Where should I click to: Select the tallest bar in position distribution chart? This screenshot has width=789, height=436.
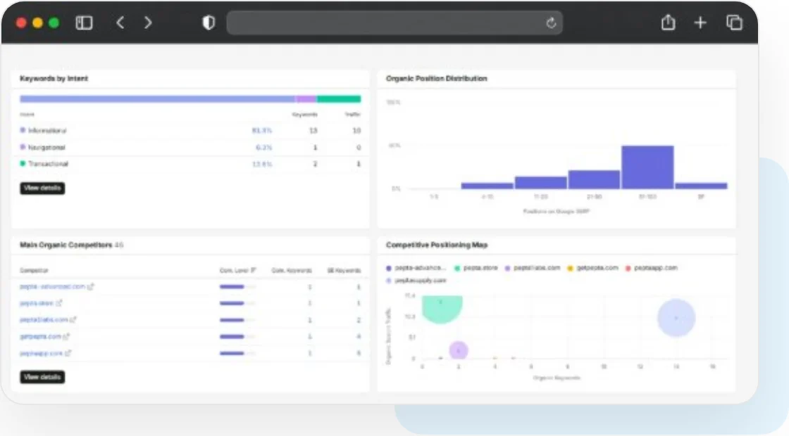click(x=647, y=167)
